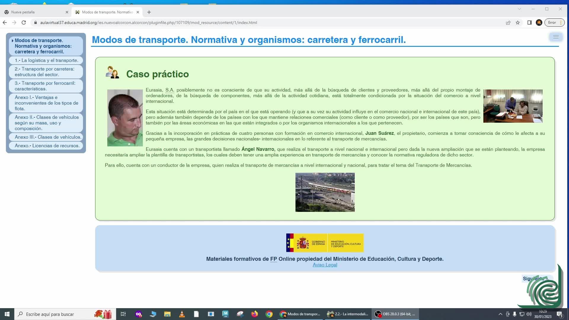Open Anexo III Clases de vehículos

[48, 137]
